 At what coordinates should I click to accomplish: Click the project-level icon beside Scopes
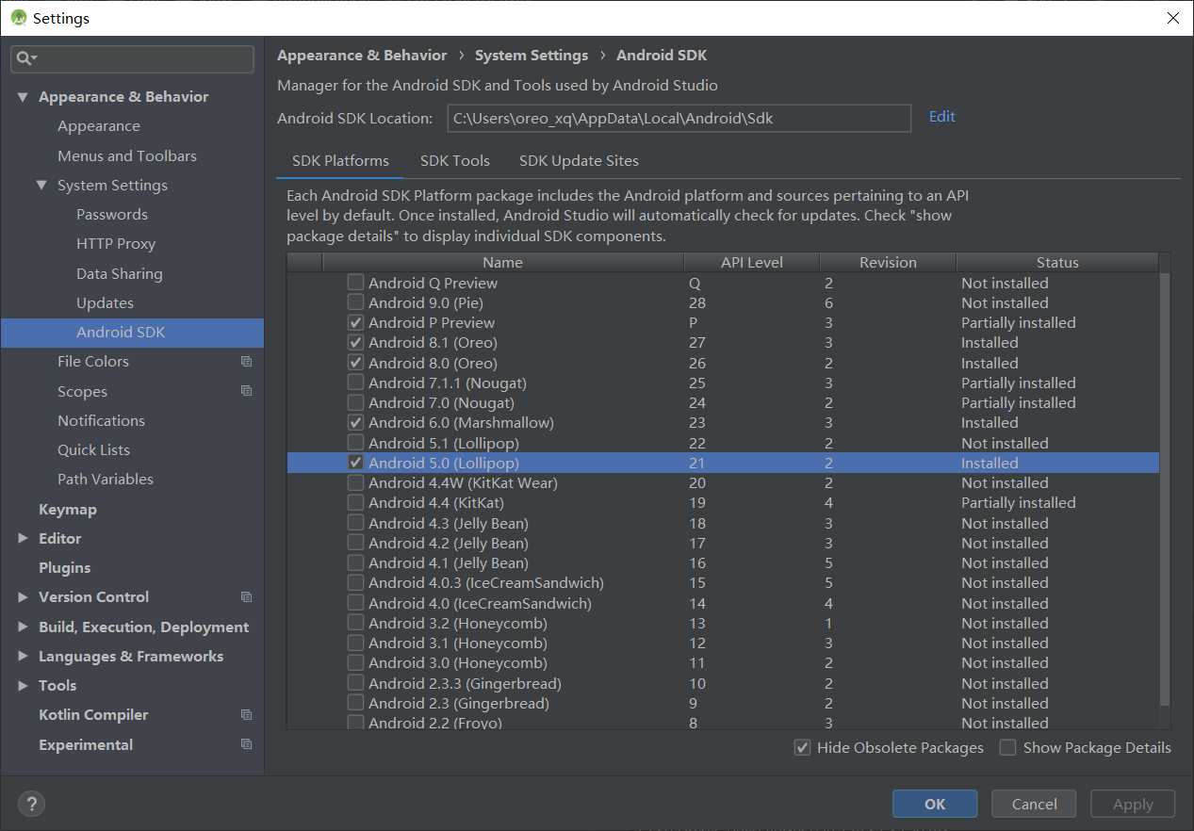tap(246, 391)
